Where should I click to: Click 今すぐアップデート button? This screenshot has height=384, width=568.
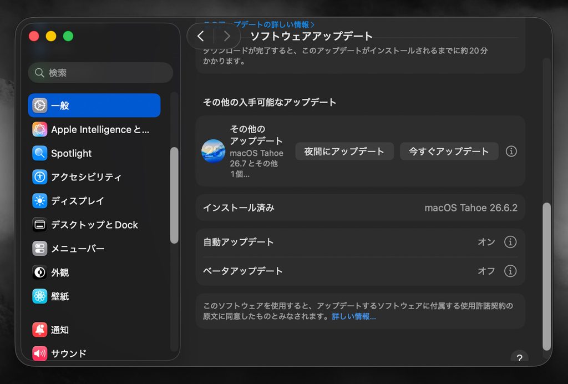[x=449, y=151]
